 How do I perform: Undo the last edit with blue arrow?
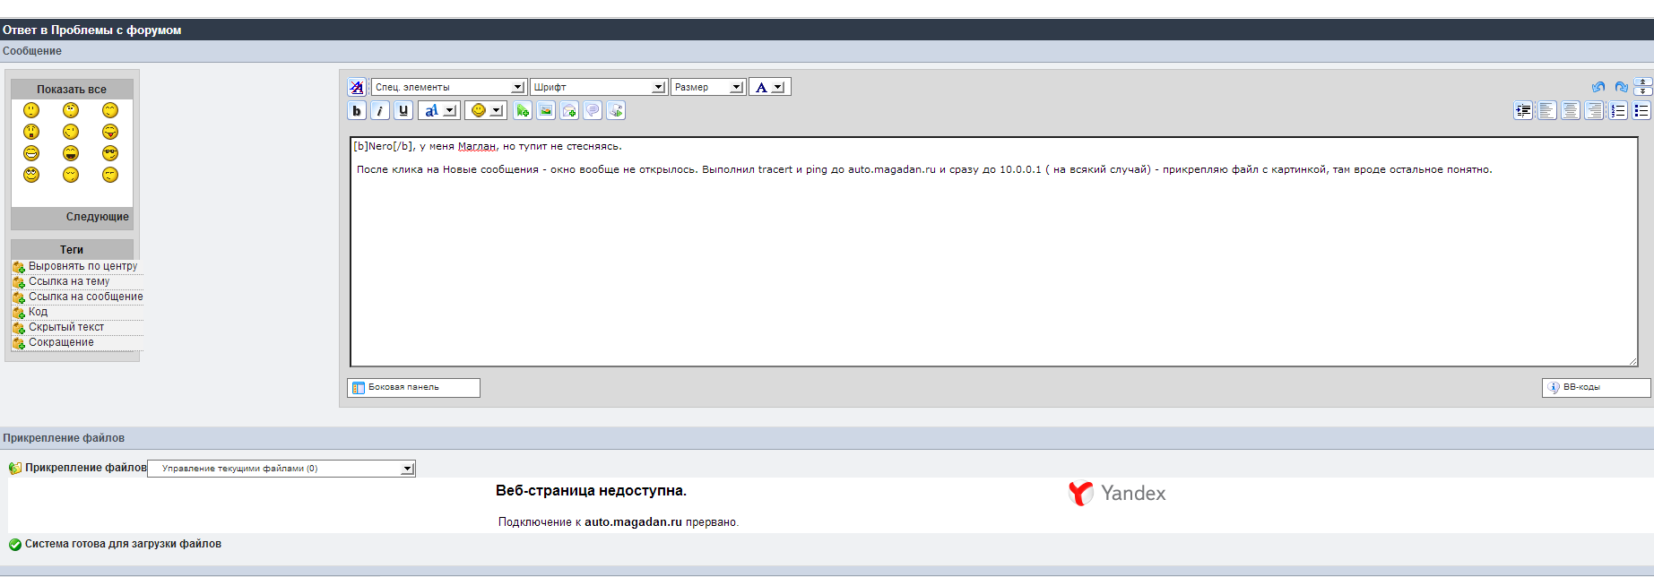coord(1598,87)
